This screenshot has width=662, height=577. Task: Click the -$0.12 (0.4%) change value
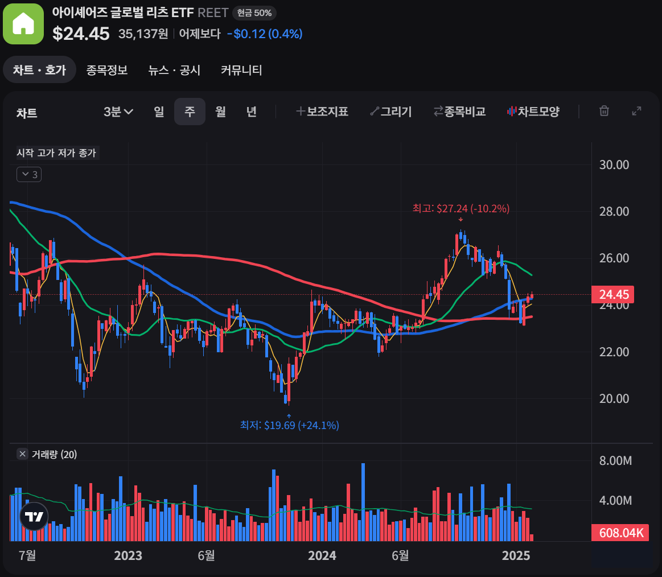265,34
